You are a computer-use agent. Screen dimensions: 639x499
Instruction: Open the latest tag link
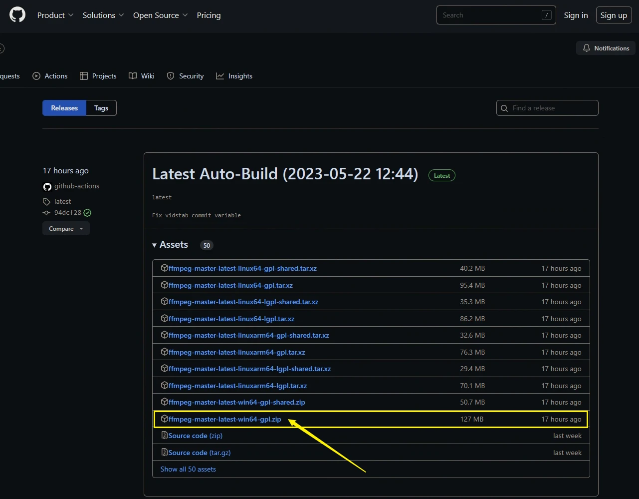[62, 201]
